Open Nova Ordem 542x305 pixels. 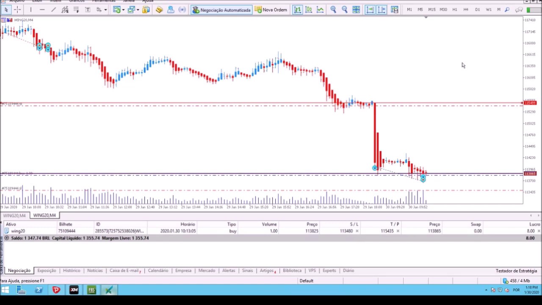click(271, 10)
